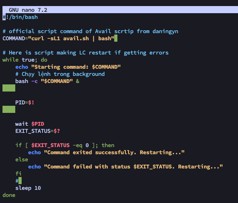Click the 'if [ $EXIT_STATUS -eq 0 ]; then' line
Viewport: 238px width, 203px height.
pos(65,145)
